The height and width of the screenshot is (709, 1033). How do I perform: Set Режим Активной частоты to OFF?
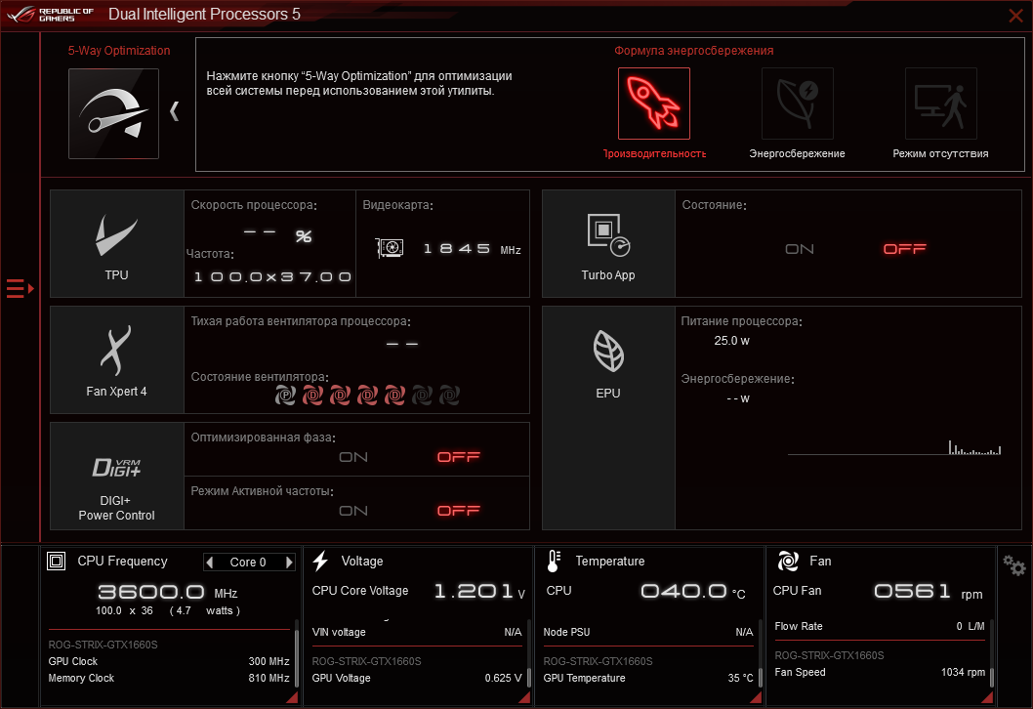(459, 511)
